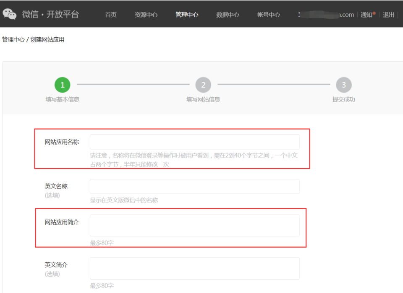Click the 最多80字 hint under 网站应用简介

tap(102, 243)
